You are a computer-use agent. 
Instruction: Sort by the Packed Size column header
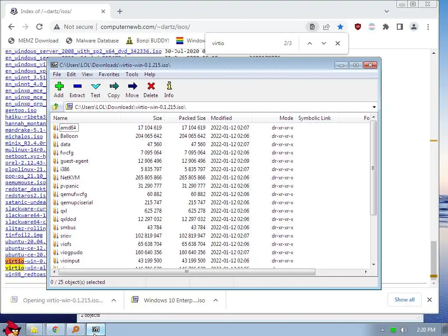pos(186,118)
